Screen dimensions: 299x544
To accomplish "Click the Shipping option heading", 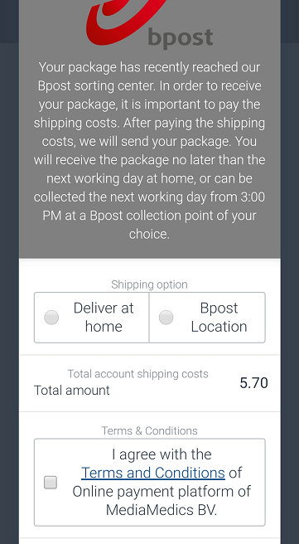I will click(149, 284).
